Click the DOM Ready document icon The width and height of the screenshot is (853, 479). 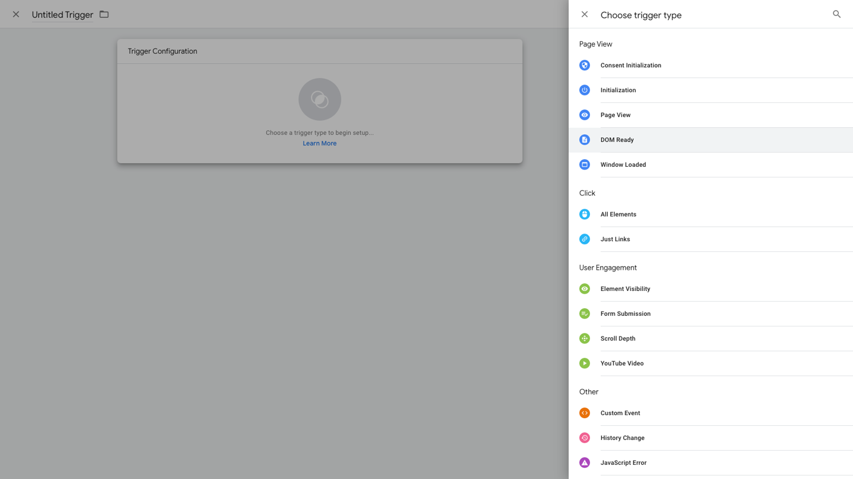585,140
